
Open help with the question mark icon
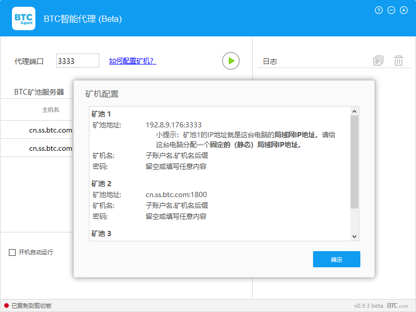pyautogui.click(x=379, y=10)
